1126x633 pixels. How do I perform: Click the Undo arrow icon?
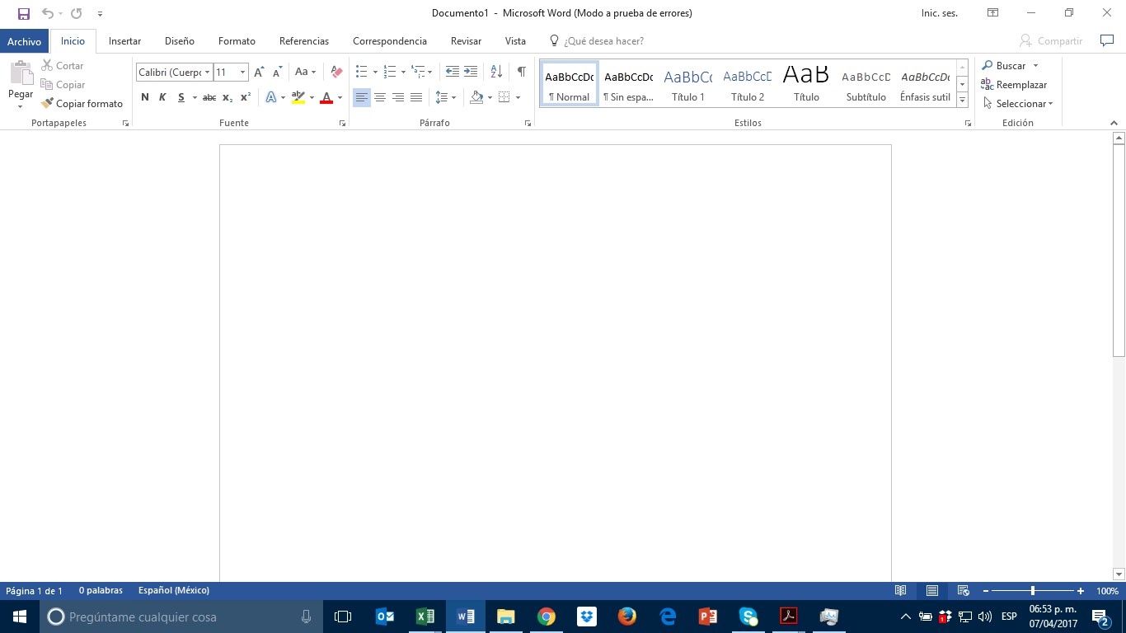coord(47,13)
